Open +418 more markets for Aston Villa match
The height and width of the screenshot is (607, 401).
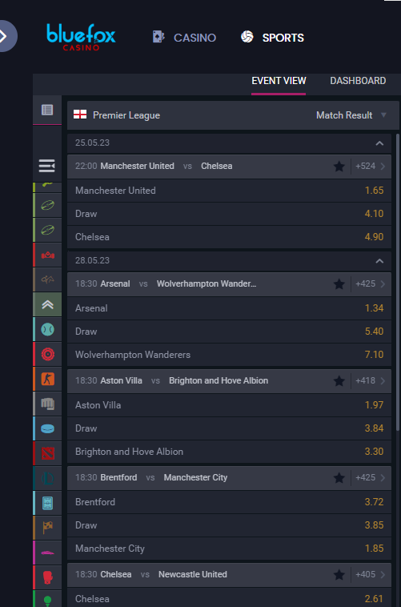(x=371, y=381)
